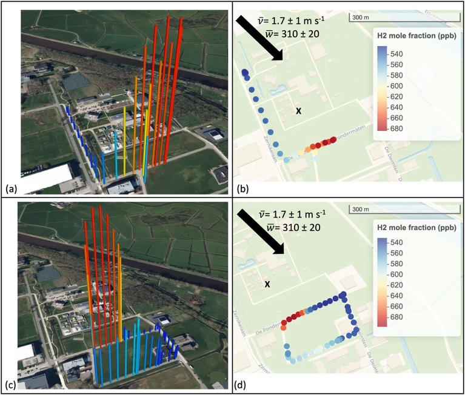Click the (a) panel label

pyautogui.click(x=12, y=189)
